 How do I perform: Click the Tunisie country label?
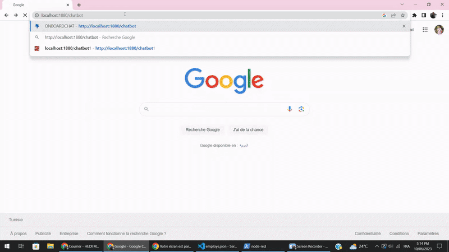click(x=16, y=220)
